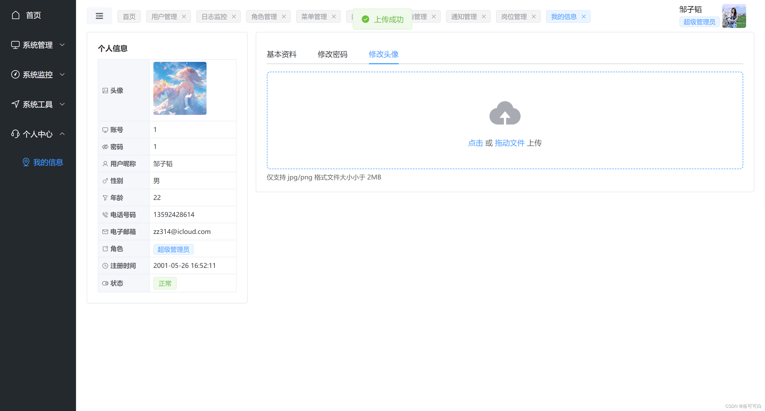Click the filter icon beside 年龄
This screenshot has height=411, width=765.
tap(105, 198)
